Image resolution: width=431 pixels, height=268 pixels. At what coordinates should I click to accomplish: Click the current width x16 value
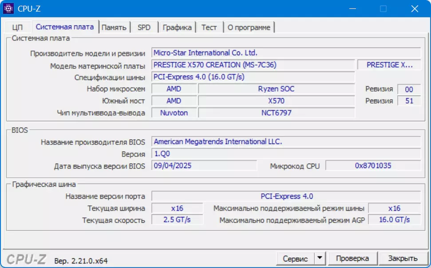(177, 208)
